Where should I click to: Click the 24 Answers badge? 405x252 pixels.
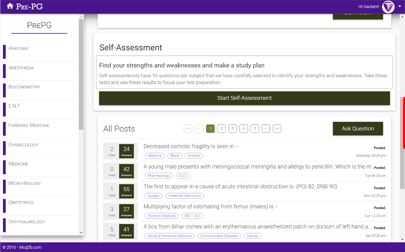(126, 151)
